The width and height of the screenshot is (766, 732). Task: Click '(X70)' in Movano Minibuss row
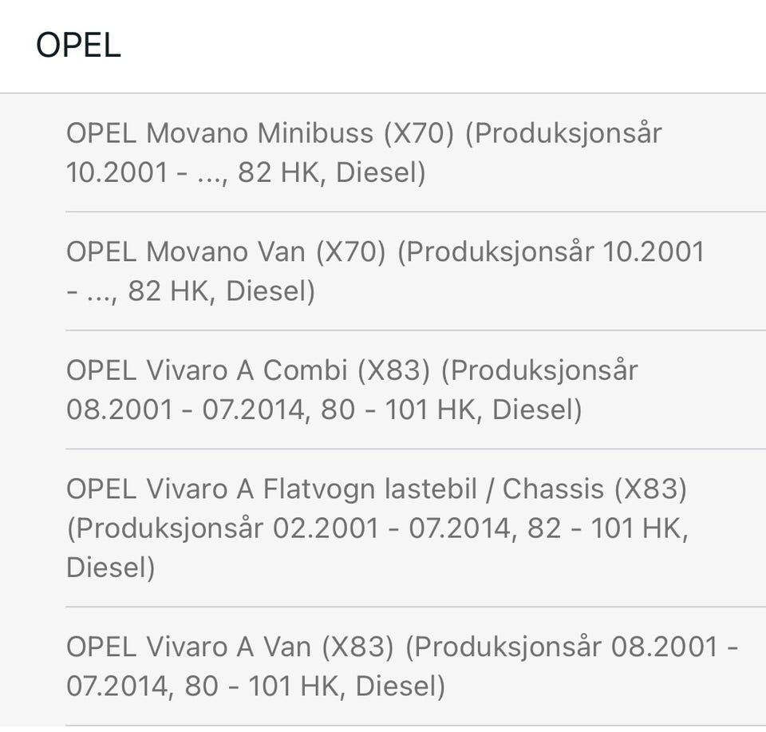pos(418,133)
